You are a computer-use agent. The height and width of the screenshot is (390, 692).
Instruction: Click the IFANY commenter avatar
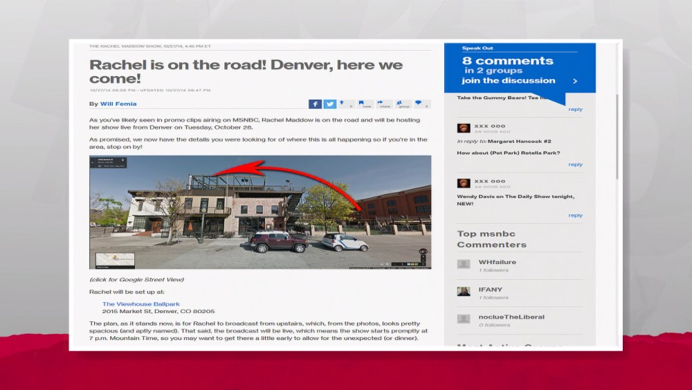[x=464, y=292]
